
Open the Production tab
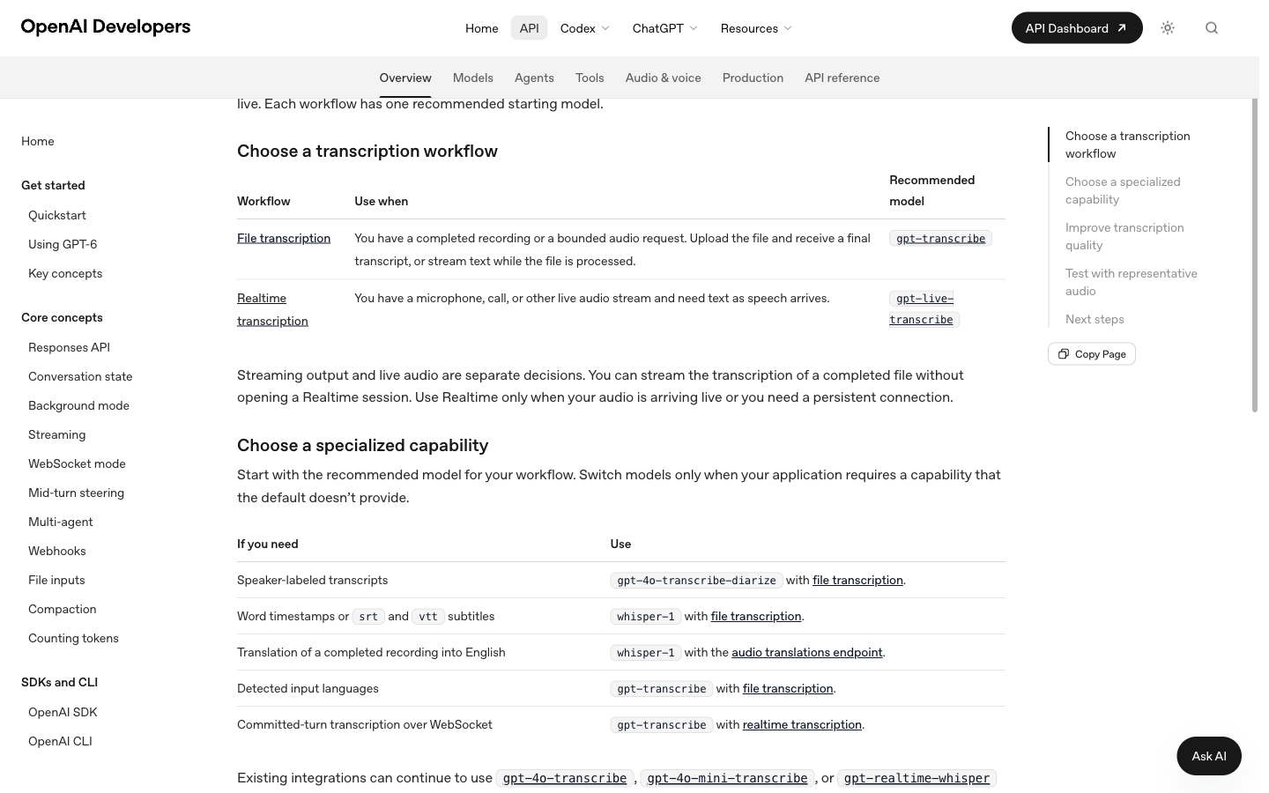753,78
